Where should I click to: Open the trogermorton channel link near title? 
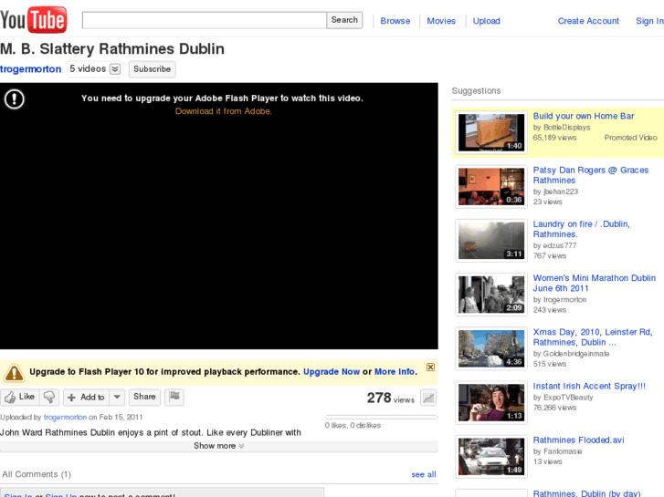pyautogui.click(x=30, y=69)
